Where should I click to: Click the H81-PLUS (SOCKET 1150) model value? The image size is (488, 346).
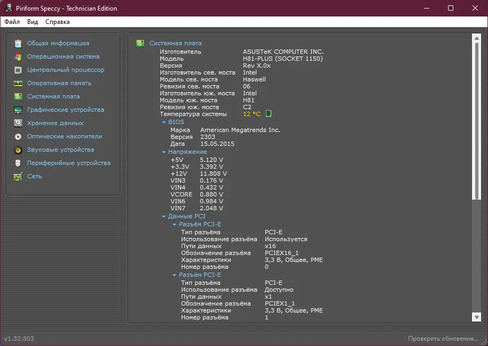coord(283,59)
